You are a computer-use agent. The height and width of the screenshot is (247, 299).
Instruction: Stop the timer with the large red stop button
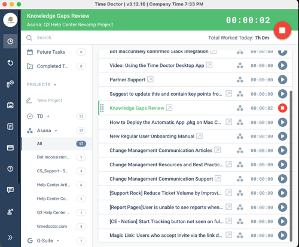point(282,31)
